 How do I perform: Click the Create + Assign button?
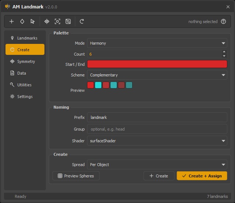[202, 176]
